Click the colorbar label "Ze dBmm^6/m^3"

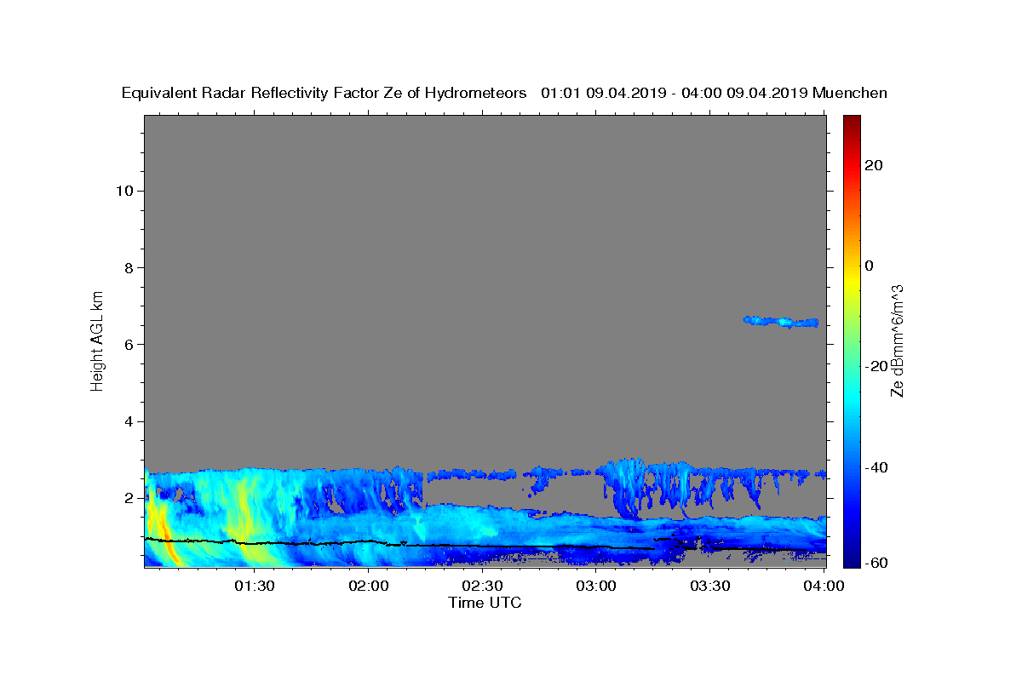897,340
